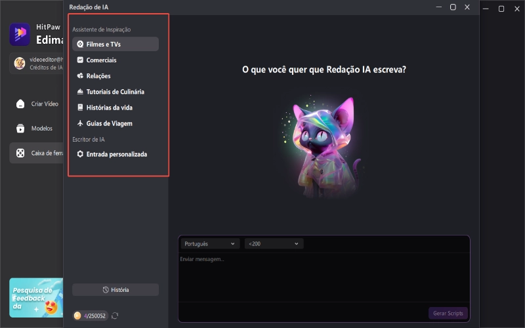The width and height of the screenshot is (525, 328).
Task: Click the hearts icon beside Relações
Action: coord(80,75)
